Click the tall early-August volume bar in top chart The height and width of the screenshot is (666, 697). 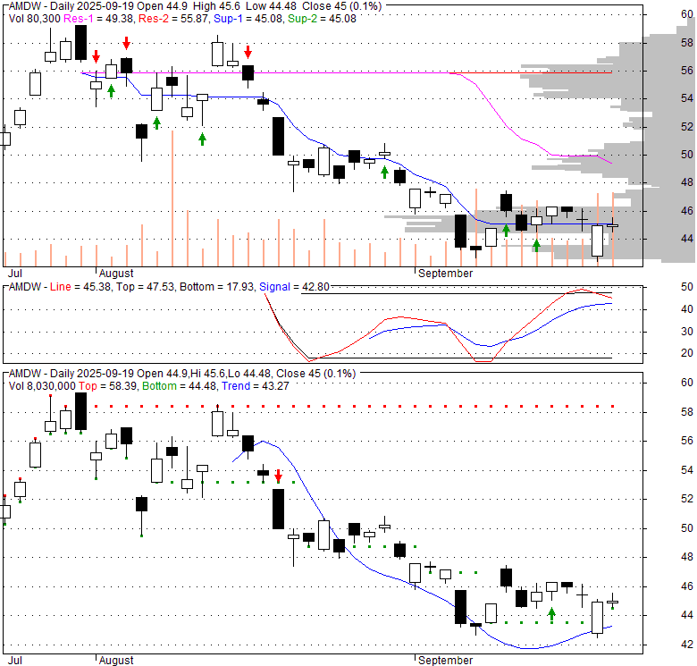172,198
